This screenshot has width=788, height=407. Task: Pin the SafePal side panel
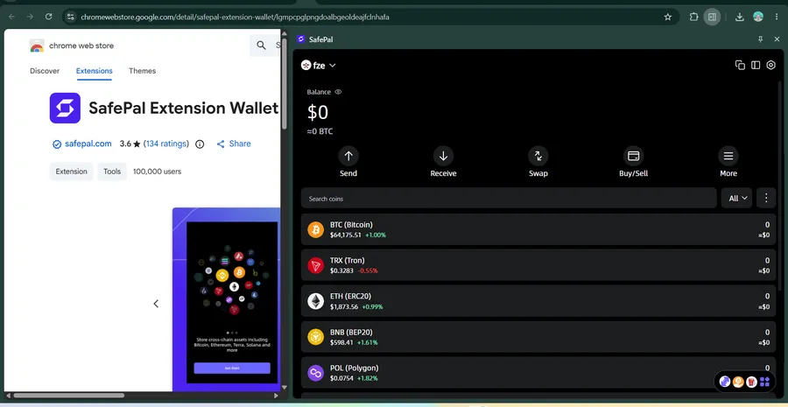[x=760, y=39]
